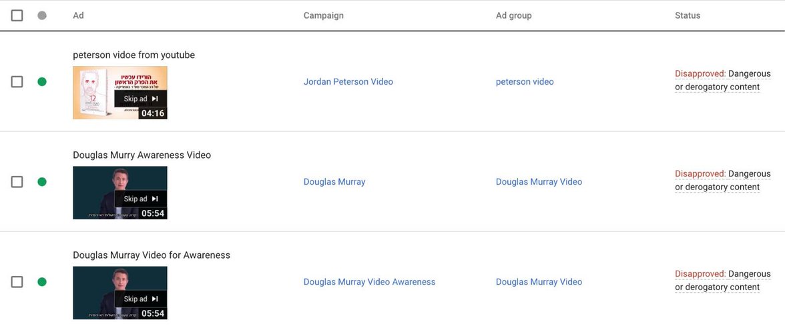The width and height of the screenshot is (801, 326).
Task: Open Douglas Murray Video ad group in Douglas Murray campaign row
Action: tap(539, 182)
